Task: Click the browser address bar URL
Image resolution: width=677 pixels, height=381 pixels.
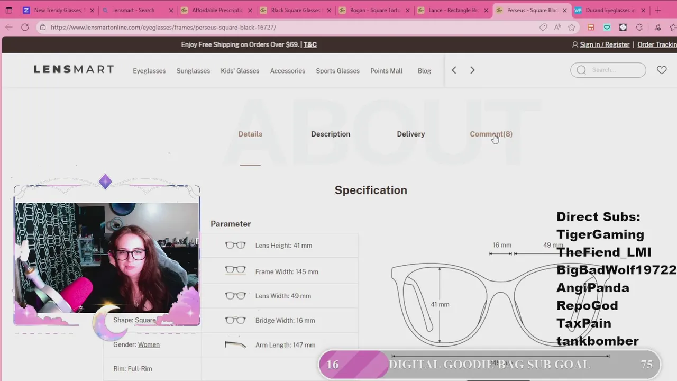Action: [163, 27]
